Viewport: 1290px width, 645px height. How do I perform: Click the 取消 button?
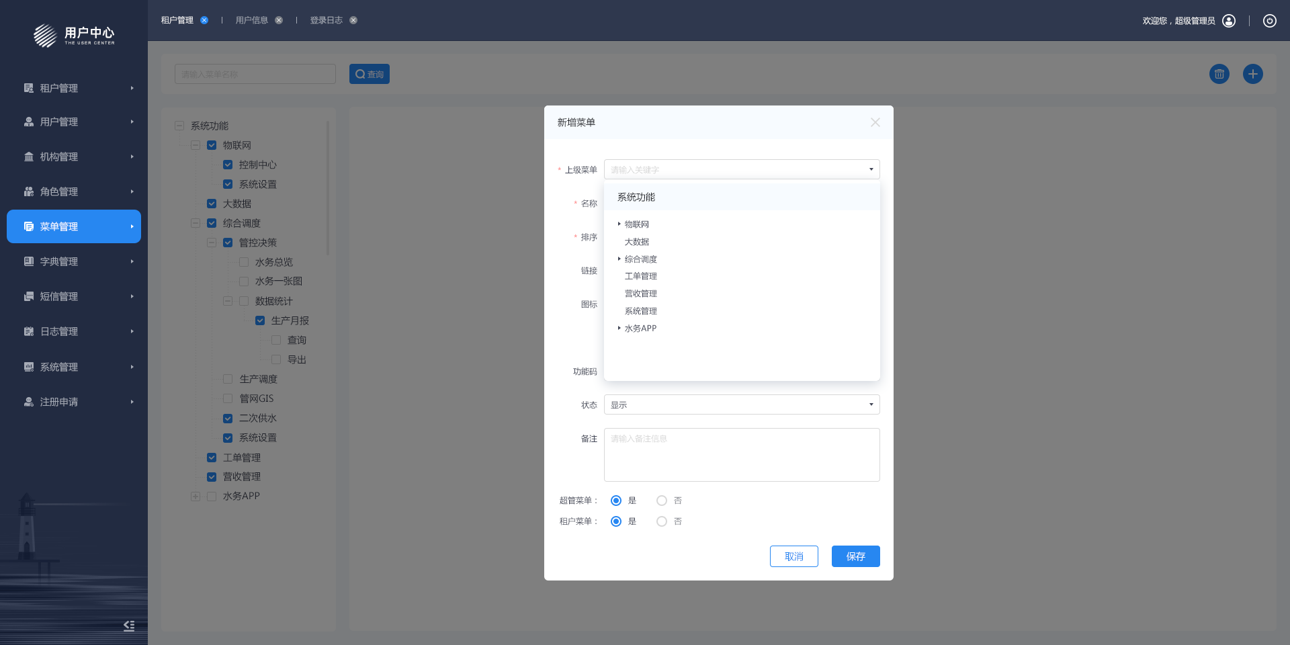(x=793, y=556)
